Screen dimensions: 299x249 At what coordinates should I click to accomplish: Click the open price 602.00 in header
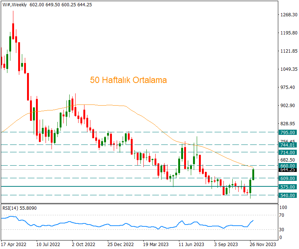click(x=37, y=5)
